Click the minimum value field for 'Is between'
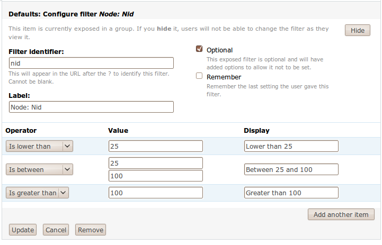382x245 pixels. tap(155, 163)
